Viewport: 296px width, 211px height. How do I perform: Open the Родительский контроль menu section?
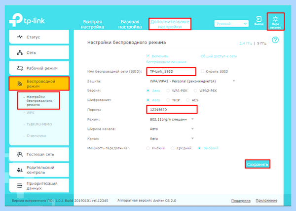(x=39, y=170)
